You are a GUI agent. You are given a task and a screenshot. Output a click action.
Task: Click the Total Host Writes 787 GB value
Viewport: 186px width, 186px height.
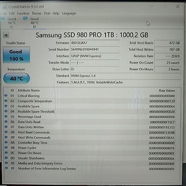pos(168,49)
